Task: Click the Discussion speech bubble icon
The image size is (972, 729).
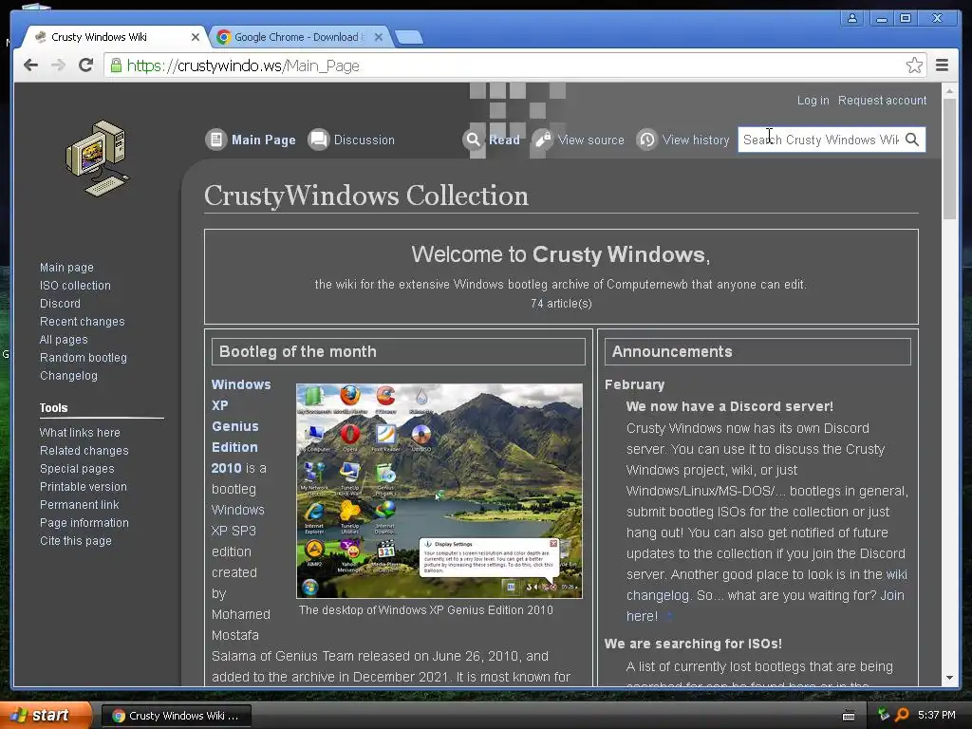Action: tap(319, 140)
